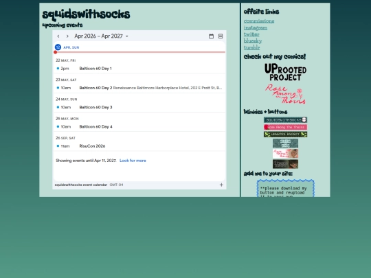Screen dimensions: 371x278
Task: Open the Apr 2026 – Apr 2027 date range dropdown
Action: click(101, 36)
